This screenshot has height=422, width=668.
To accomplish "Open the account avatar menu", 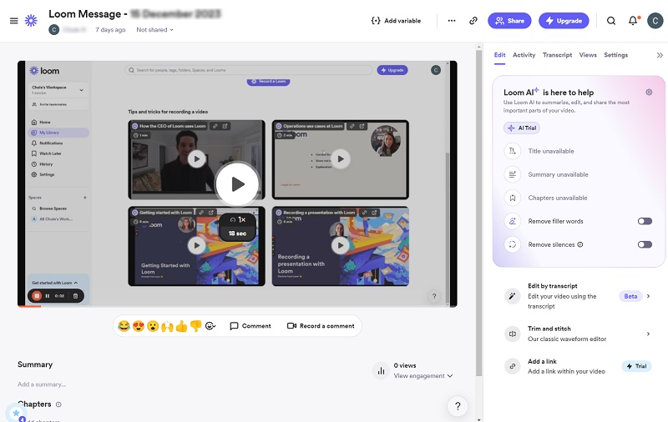I will [x=655, y=20].
